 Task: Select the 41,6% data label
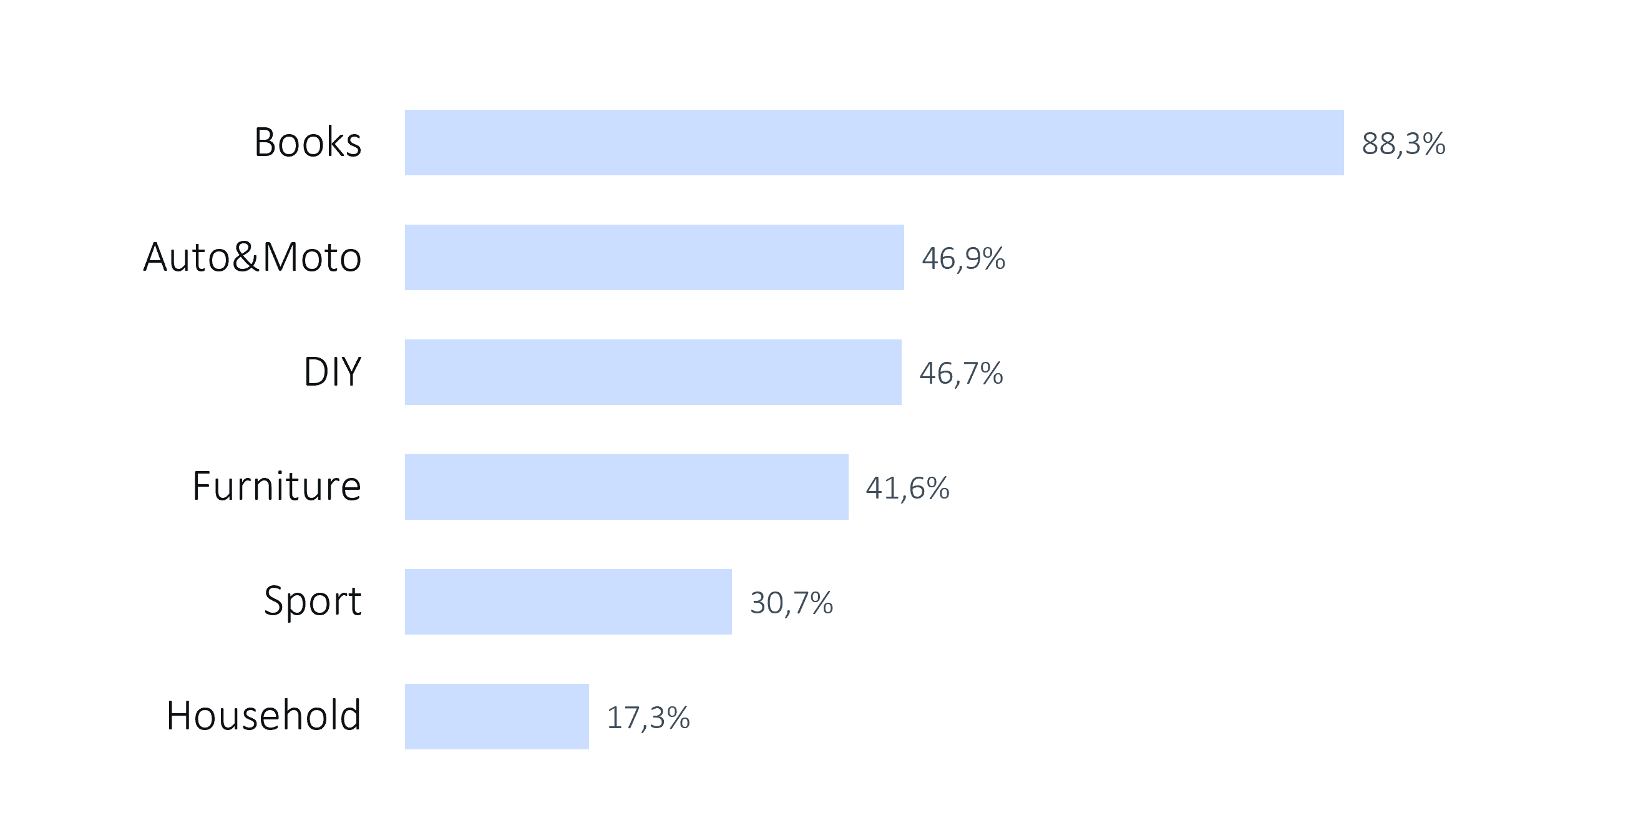907,489
